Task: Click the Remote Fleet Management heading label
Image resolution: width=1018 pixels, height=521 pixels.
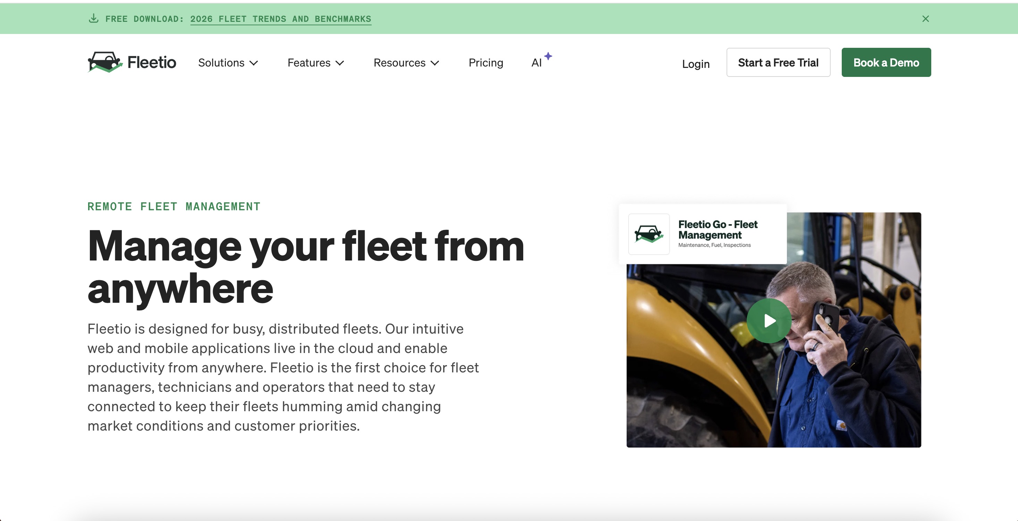Action: point(174,206)
